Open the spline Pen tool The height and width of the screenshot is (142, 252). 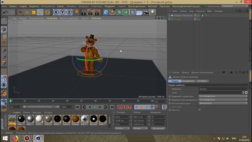click(113, 12)
